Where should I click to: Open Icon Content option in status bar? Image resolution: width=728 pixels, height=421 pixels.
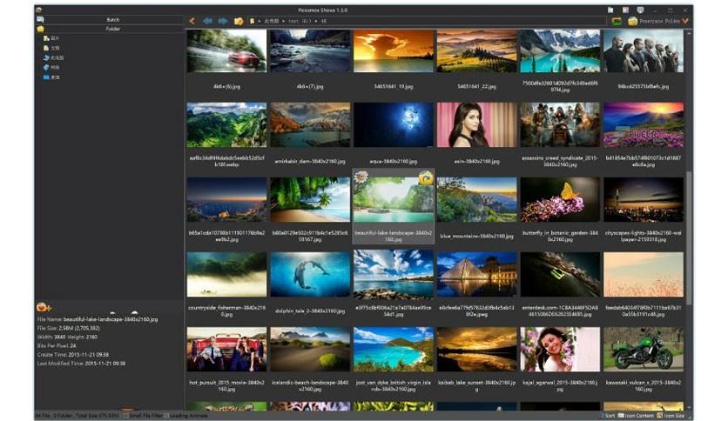(636, 416)
